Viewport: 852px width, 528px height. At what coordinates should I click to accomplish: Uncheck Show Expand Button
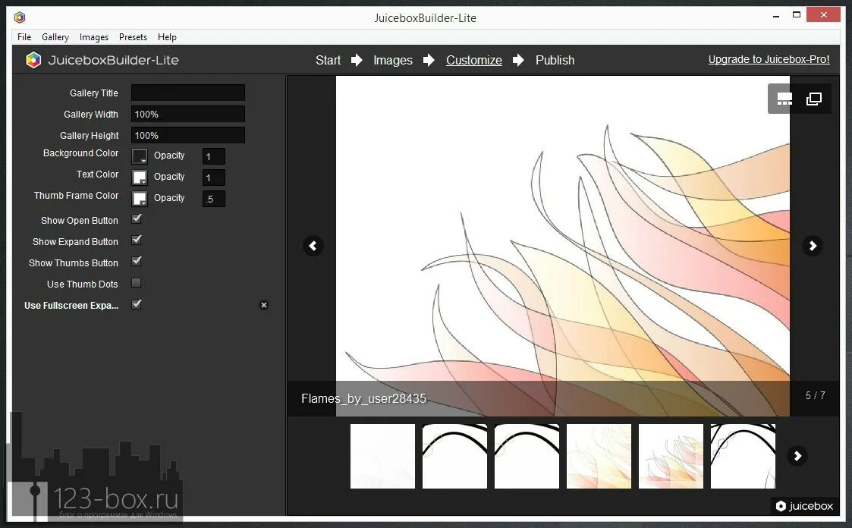tap(137, 240)
